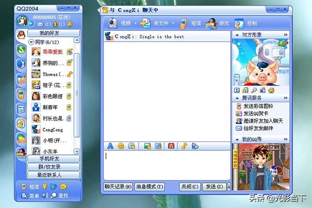
Task: Click the home icon under the pig avatar
Action: tap(271, 90)
